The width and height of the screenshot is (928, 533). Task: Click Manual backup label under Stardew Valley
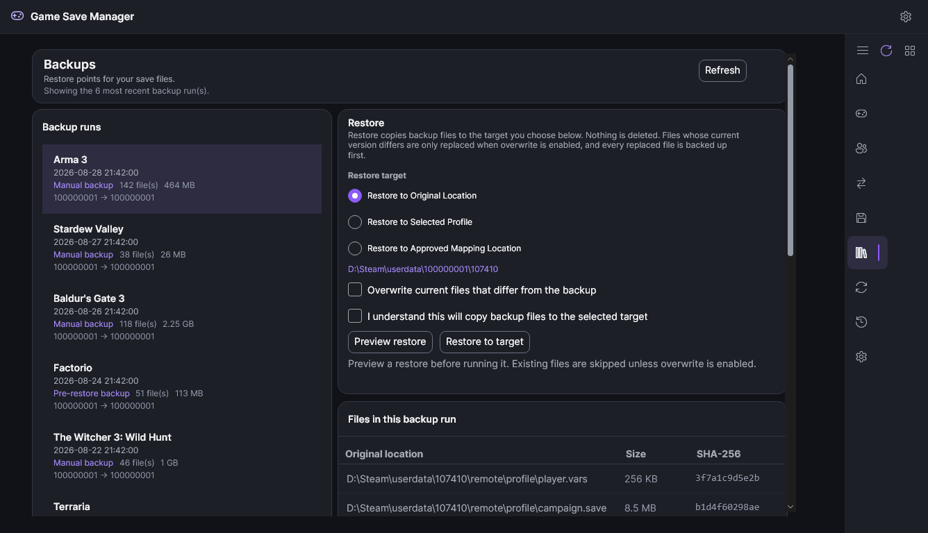[83, 255]
